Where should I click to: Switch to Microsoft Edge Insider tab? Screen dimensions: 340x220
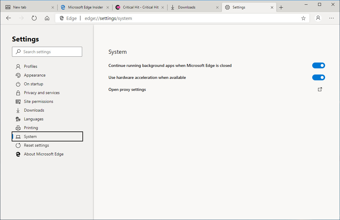[85, 7]
